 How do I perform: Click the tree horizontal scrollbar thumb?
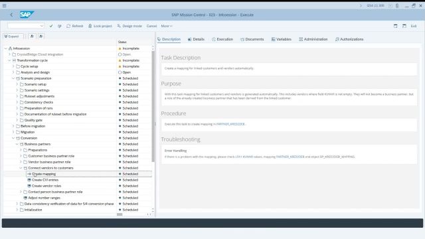[x=120, y=214]
